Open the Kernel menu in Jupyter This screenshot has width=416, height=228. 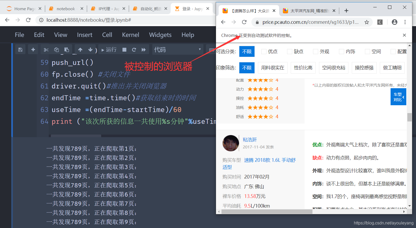click(131, 35)
